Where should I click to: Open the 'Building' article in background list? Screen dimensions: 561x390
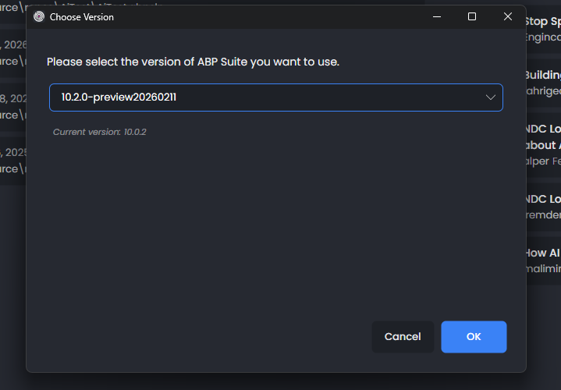tap(542, 75)
